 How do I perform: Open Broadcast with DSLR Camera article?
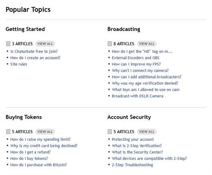138,96
